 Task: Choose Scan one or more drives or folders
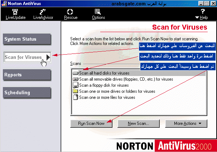coord(114,91)
